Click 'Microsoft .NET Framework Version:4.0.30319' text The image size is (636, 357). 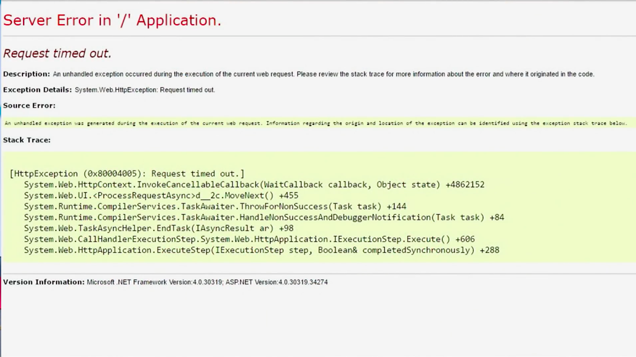[154, 282]
